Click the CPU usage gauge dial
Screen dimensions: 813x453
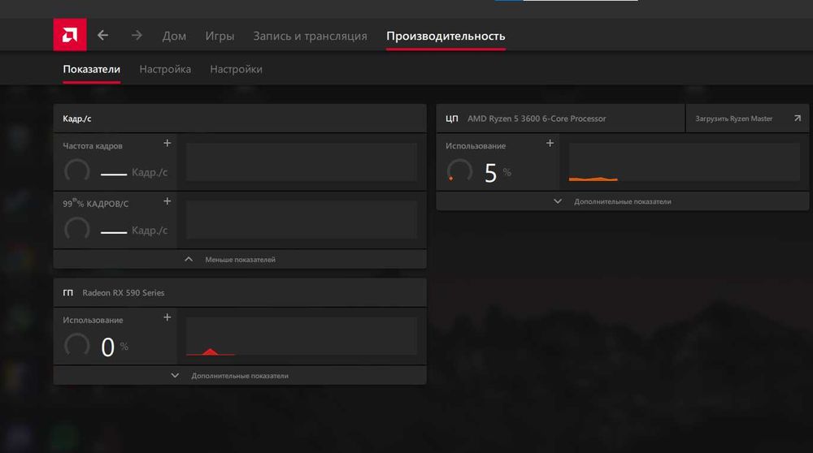click(x=459, y=170)
